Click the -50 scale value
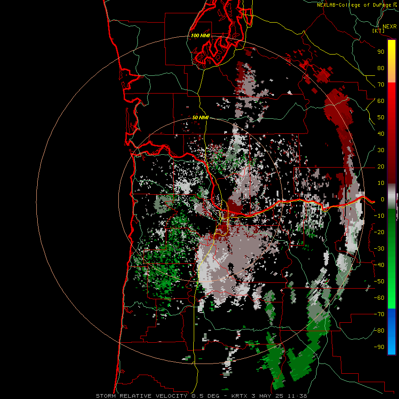This screenshot has width=399, height=399. click(x=379, y=282)
